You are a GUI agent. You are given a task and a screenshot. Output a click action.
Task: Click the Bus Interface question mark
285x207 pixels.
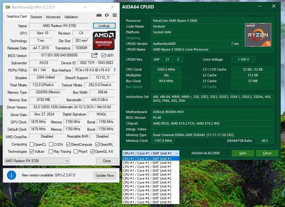point(114,70)
